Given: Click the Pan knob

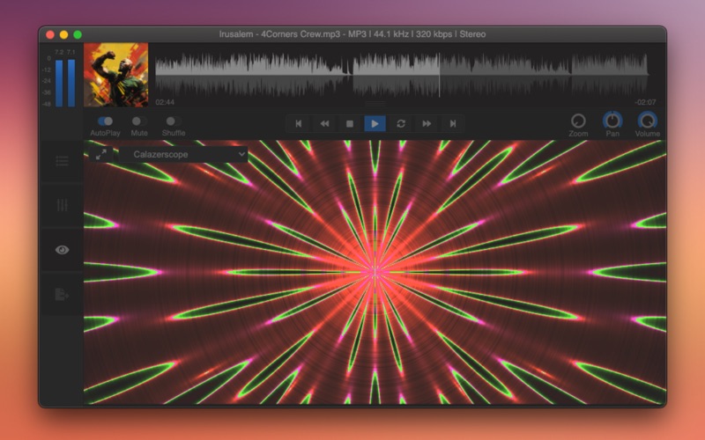Looking at the screenshot, I should (x=612, y=121).
